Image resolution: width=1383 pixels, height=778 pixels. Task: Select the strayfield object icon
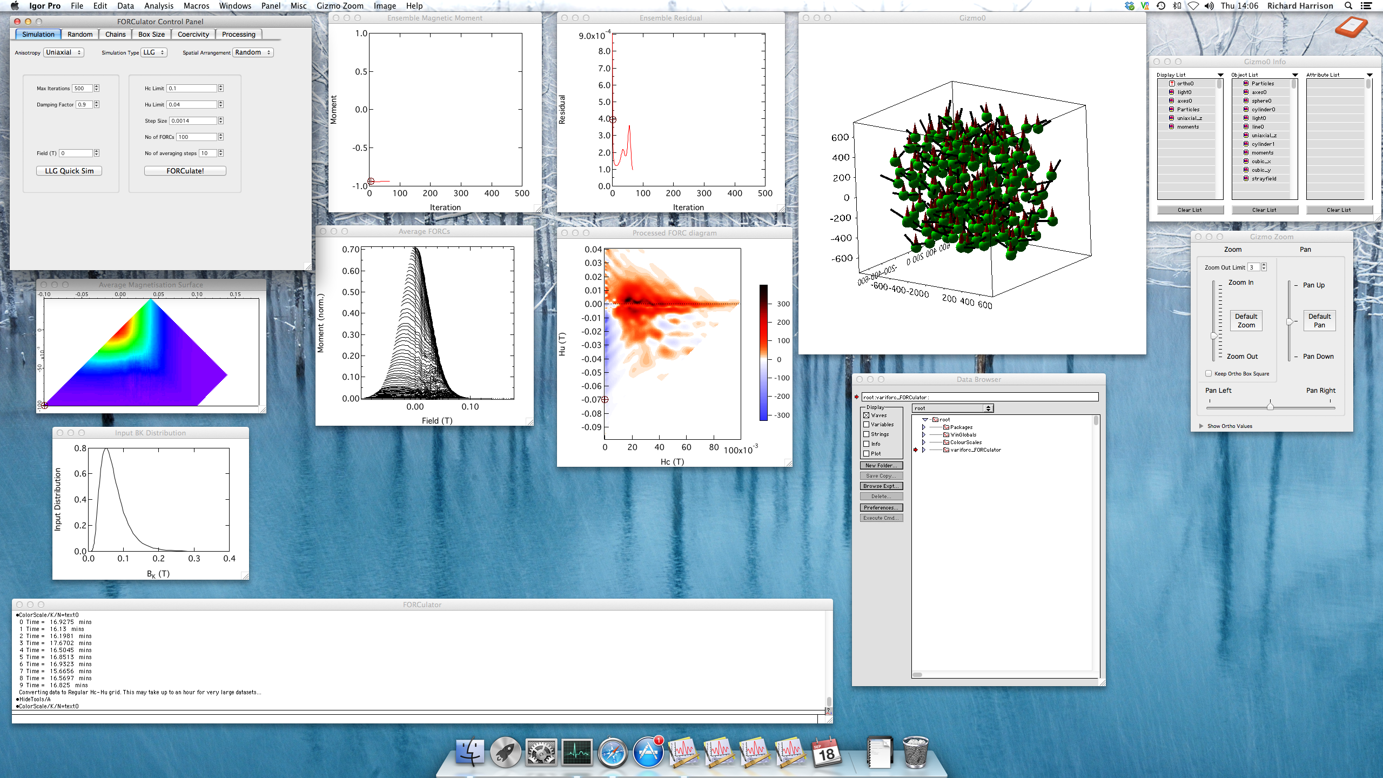click(1246, 178)
